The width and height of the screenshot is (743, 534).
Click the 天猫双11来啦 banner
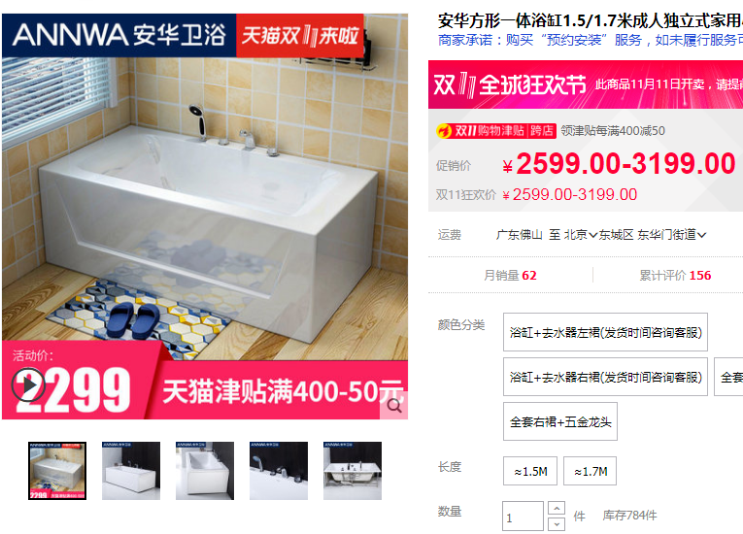(300, 36)
